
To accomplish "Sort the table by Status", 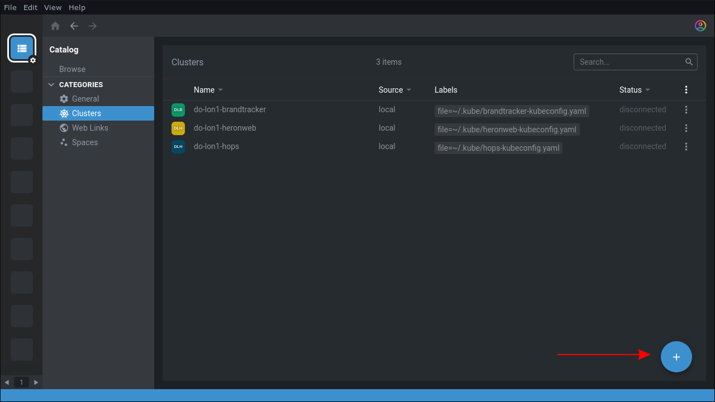I will click(x=635, y=90).
